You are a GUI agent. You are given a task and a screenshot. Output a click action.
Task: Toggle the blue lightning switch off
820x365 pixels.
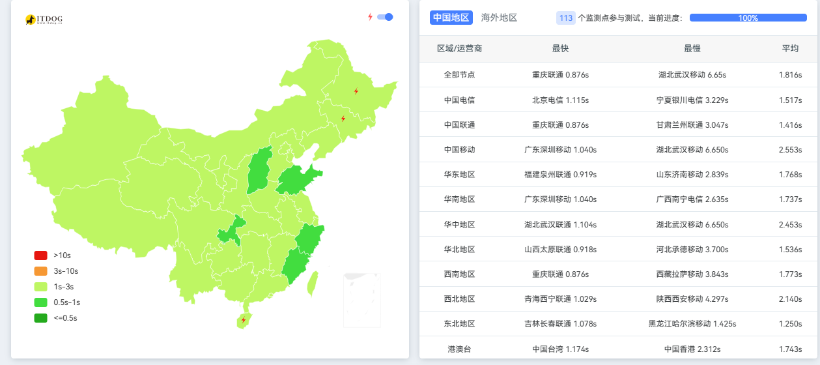[x=385, y=17]
